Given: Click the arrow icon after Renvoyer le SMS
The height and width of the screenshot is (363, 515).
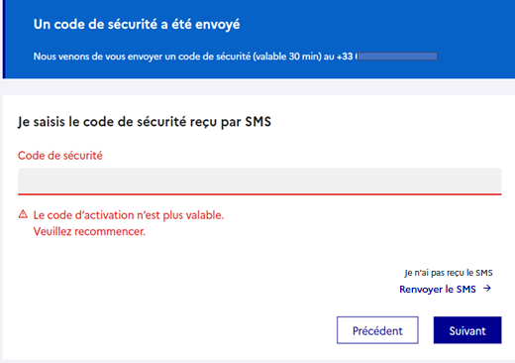Looking at the screenshot, I should [487, 289].
